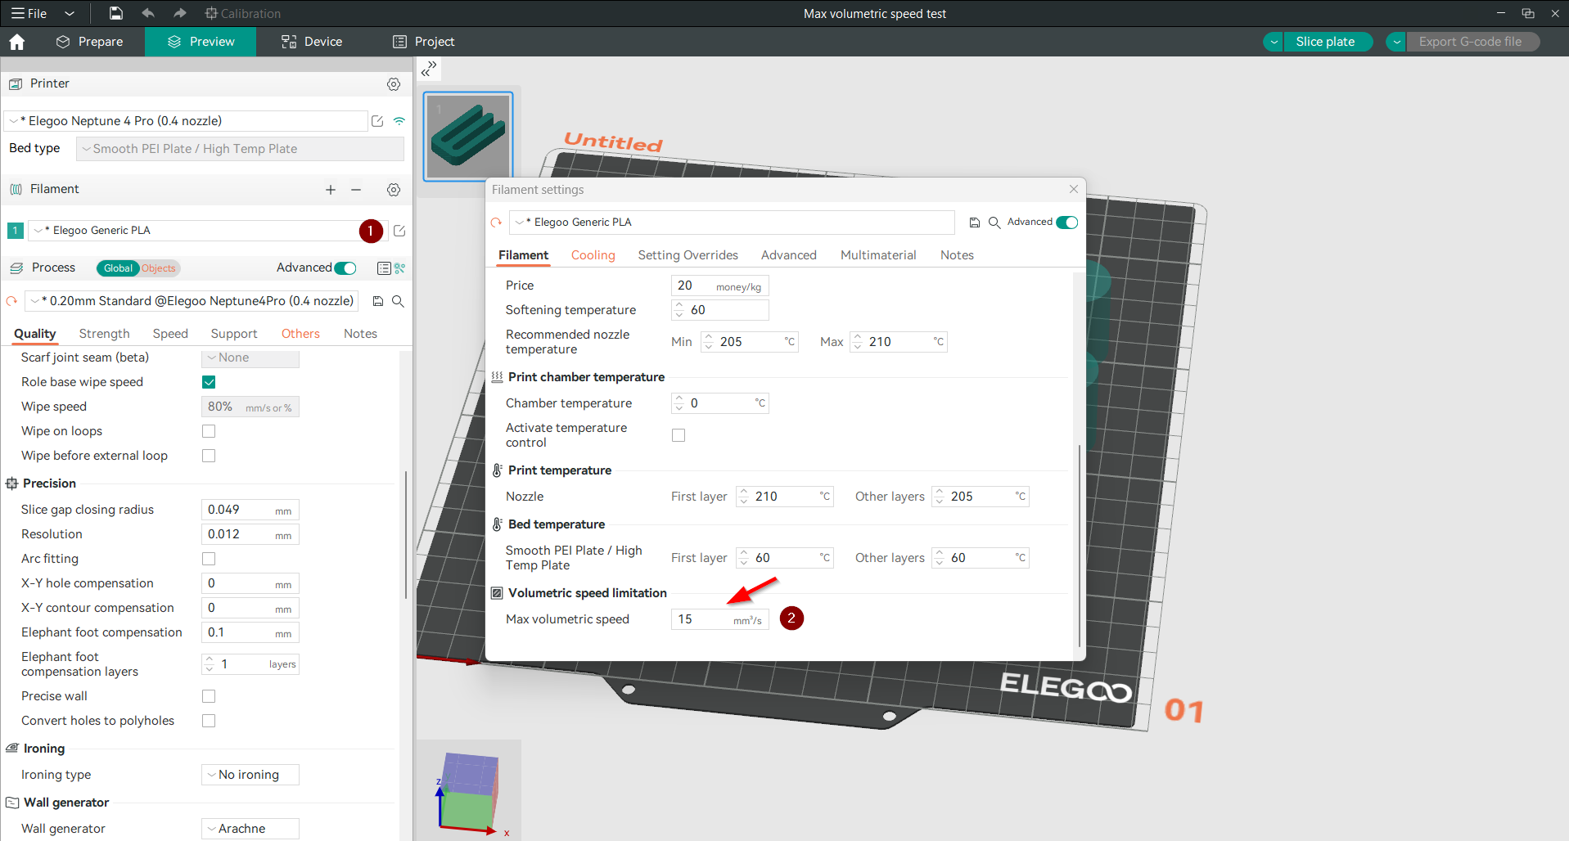Search in Filament settings dialog
This screenshot has height=841, width=1569.
pyautogui.click(x=994, y=223)
